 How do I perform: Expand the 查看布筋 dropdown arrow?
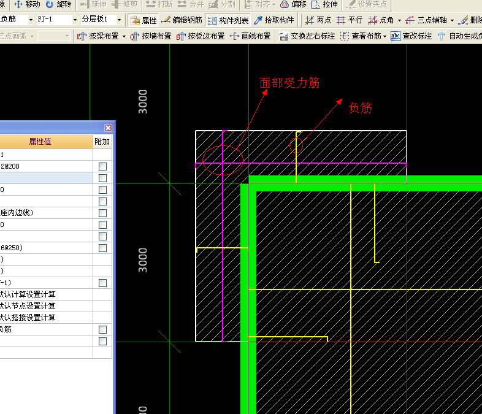[x=384, y=37]
